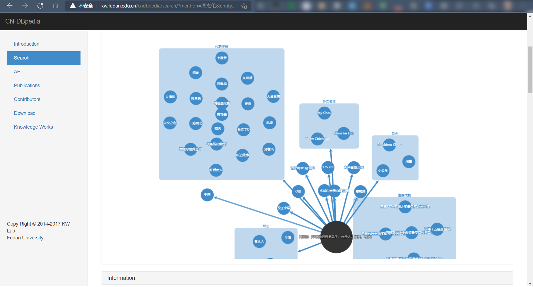Click the 175 cm height node
Viewport: 533px width, 287px height.
(x=328, y=167)
